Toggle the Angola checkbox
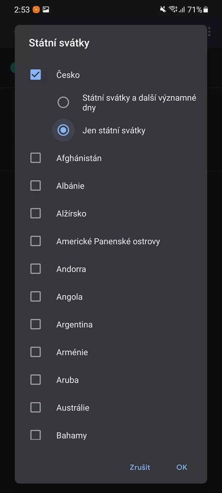 point(36,297)
